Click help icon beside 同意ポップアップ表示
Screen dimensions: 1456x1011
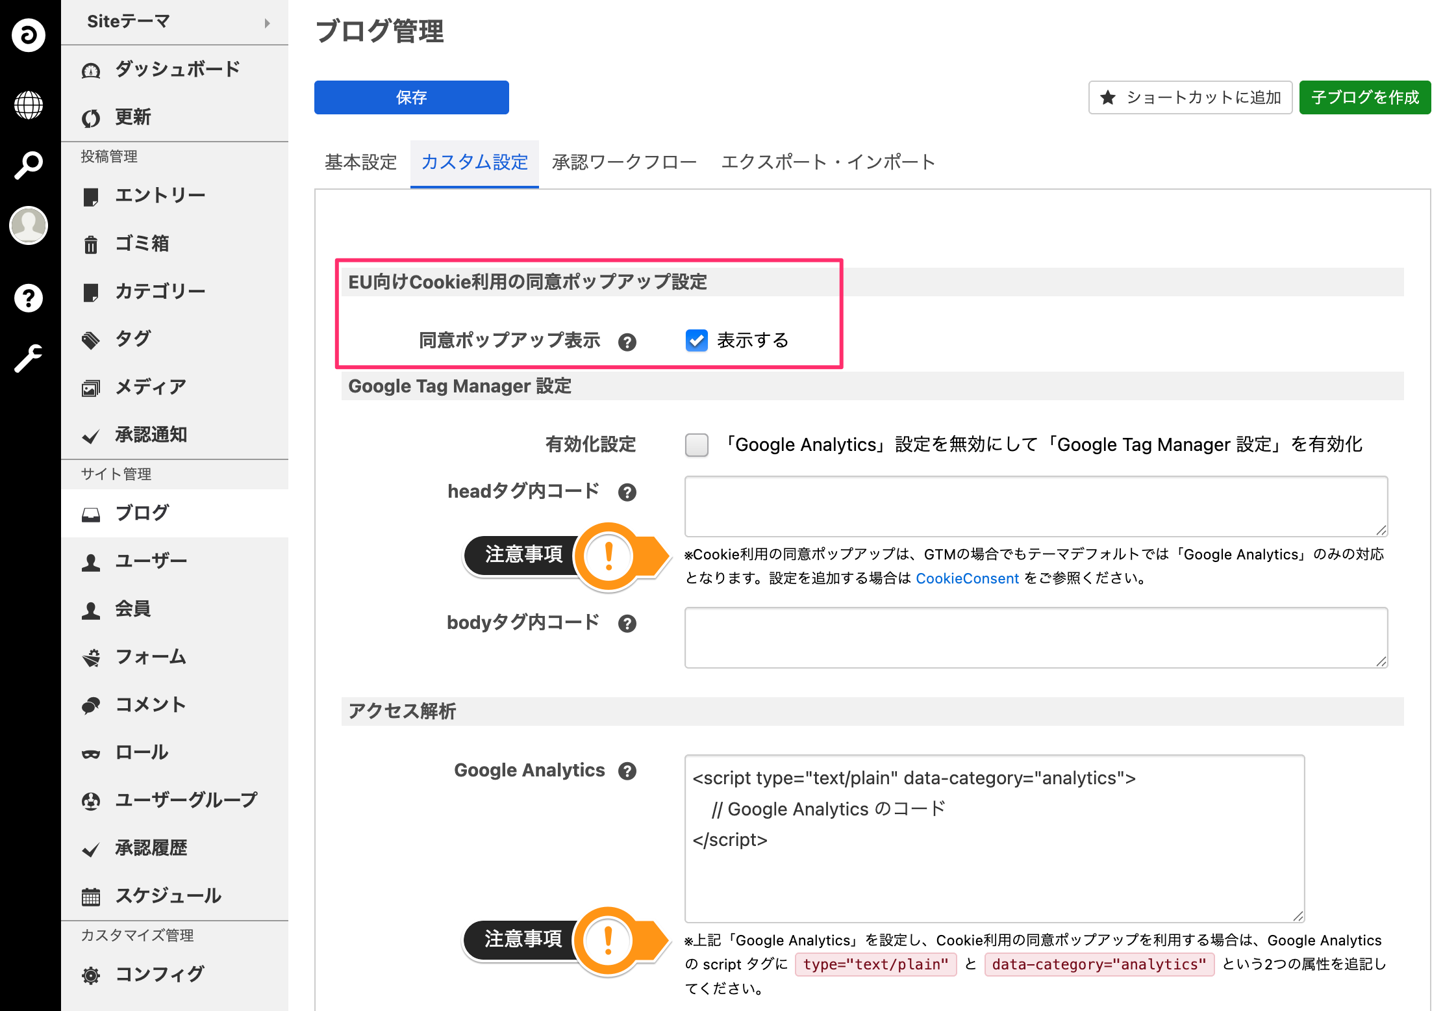coord(627,342)
